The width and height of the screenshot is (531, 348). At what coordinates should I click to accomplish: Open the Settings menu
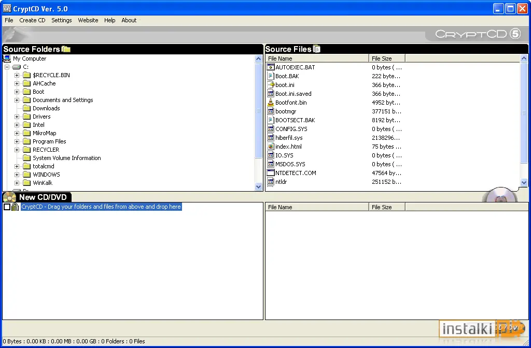click(61, 20)
